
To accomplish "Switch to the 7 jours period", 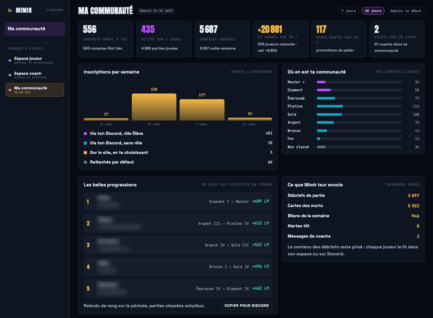I will coord(349,11).
